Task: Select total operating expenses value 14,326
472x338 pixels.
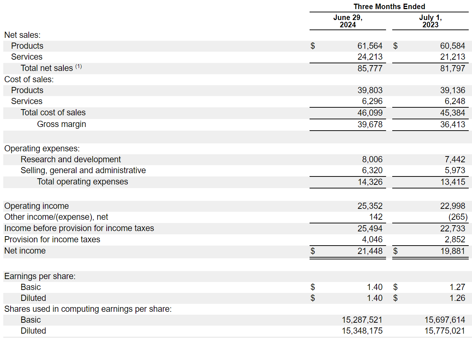Action: point(370,182)
